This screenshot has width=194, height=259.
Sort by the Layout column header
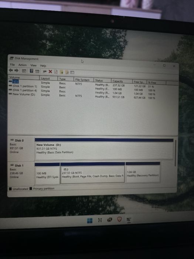tap(48, 78)
